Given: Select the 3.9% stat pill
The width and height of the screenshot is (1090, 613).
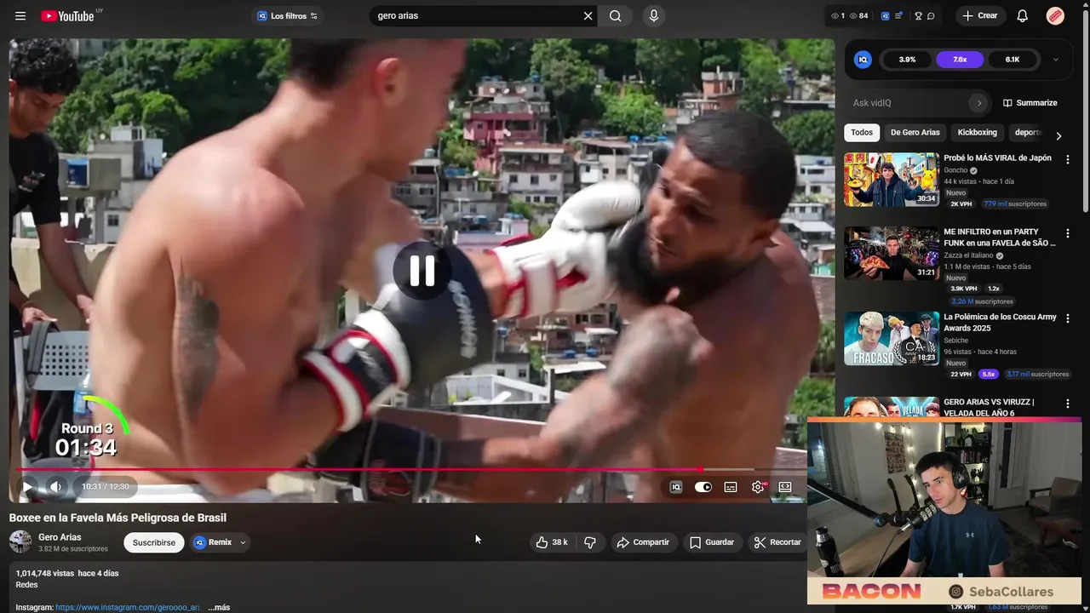Looking at the screenshot, I should coord(907,59).
